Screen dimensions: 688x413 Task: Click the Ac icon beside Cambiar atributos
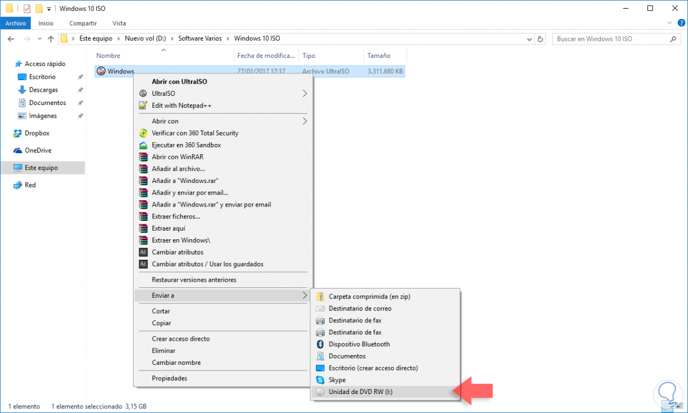click(x=143, y=252)
